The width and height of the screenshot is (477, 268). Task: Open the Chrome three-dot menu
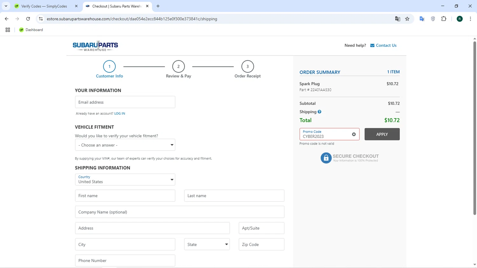470,19
